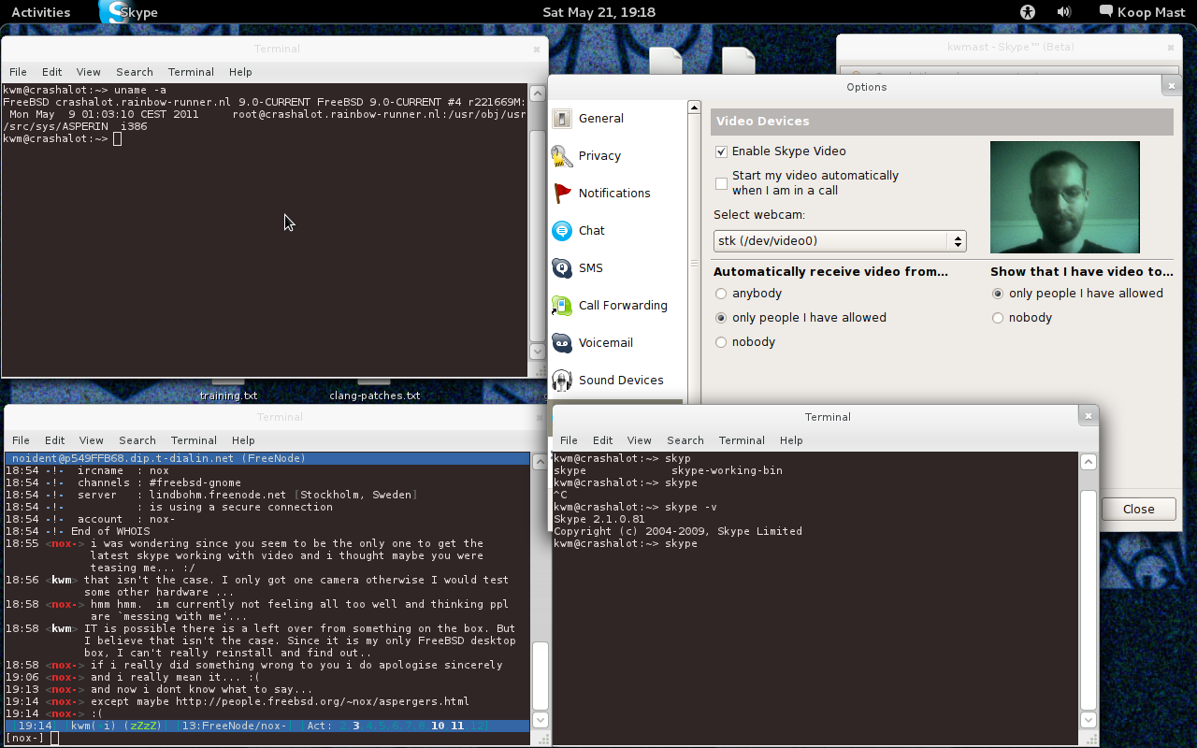Select the Sound Devices headset icon
The height and width of the screenshot is (748, 1197).
(562, 381)
